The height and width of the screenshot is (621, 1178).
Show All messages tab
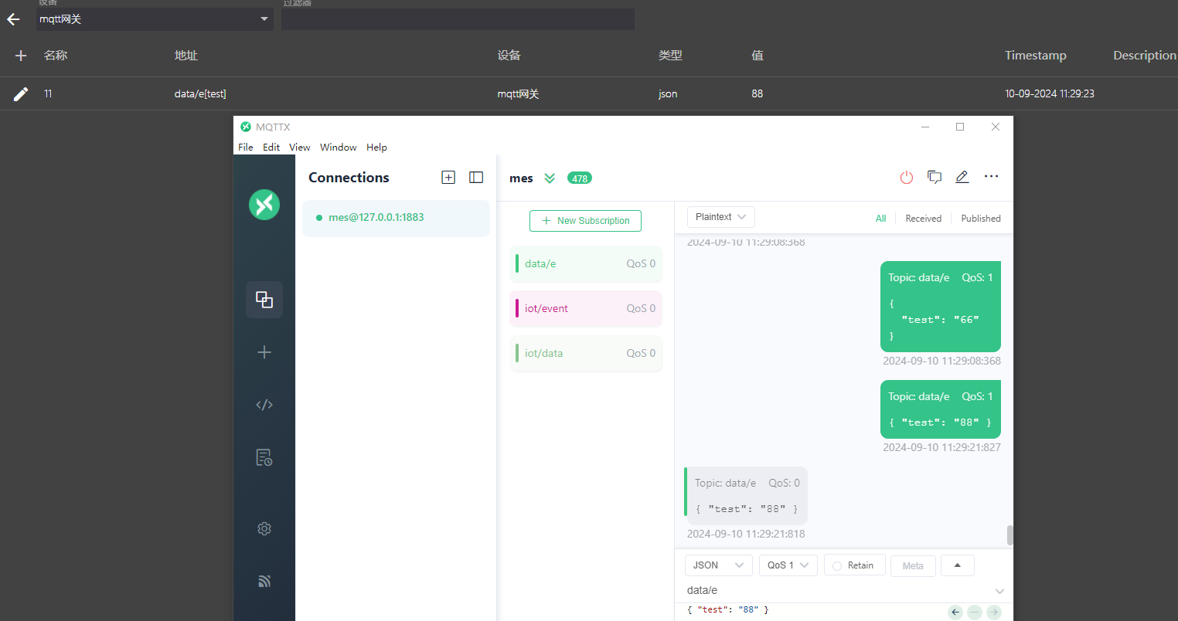point(880,219)
